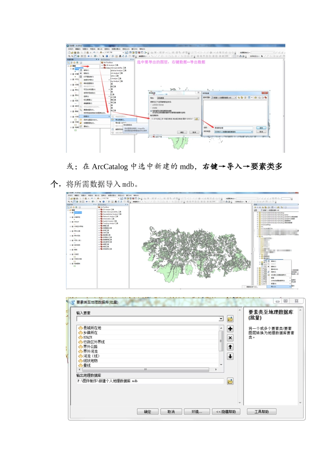Select the dataset-same coordinate system radio

coord(151,111)
